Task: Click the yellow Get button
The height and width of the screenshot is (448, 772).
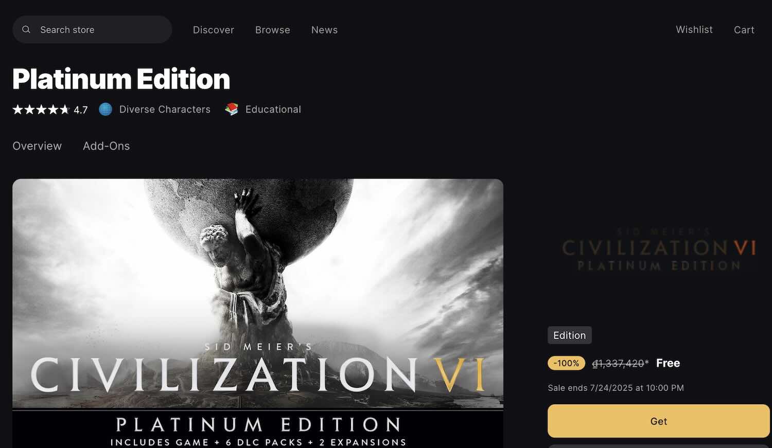Action: [x=659, y=421]
